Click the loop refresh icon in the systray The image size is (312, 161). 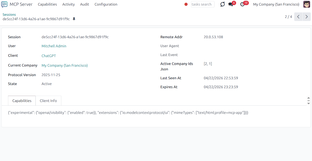[223, 4]
